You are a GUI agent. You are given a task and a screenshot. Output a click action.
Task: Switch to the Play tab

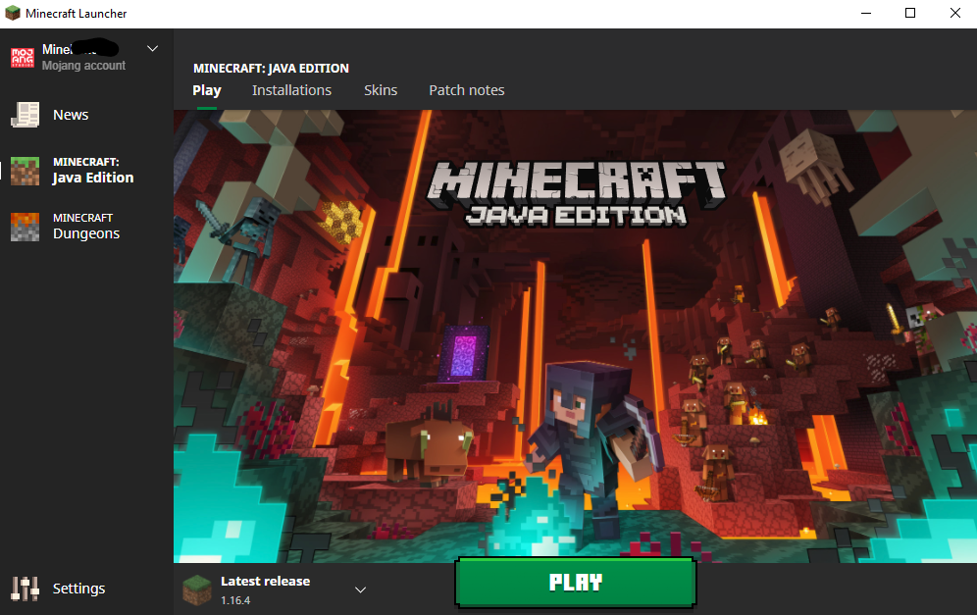click(x=207, y=90)
